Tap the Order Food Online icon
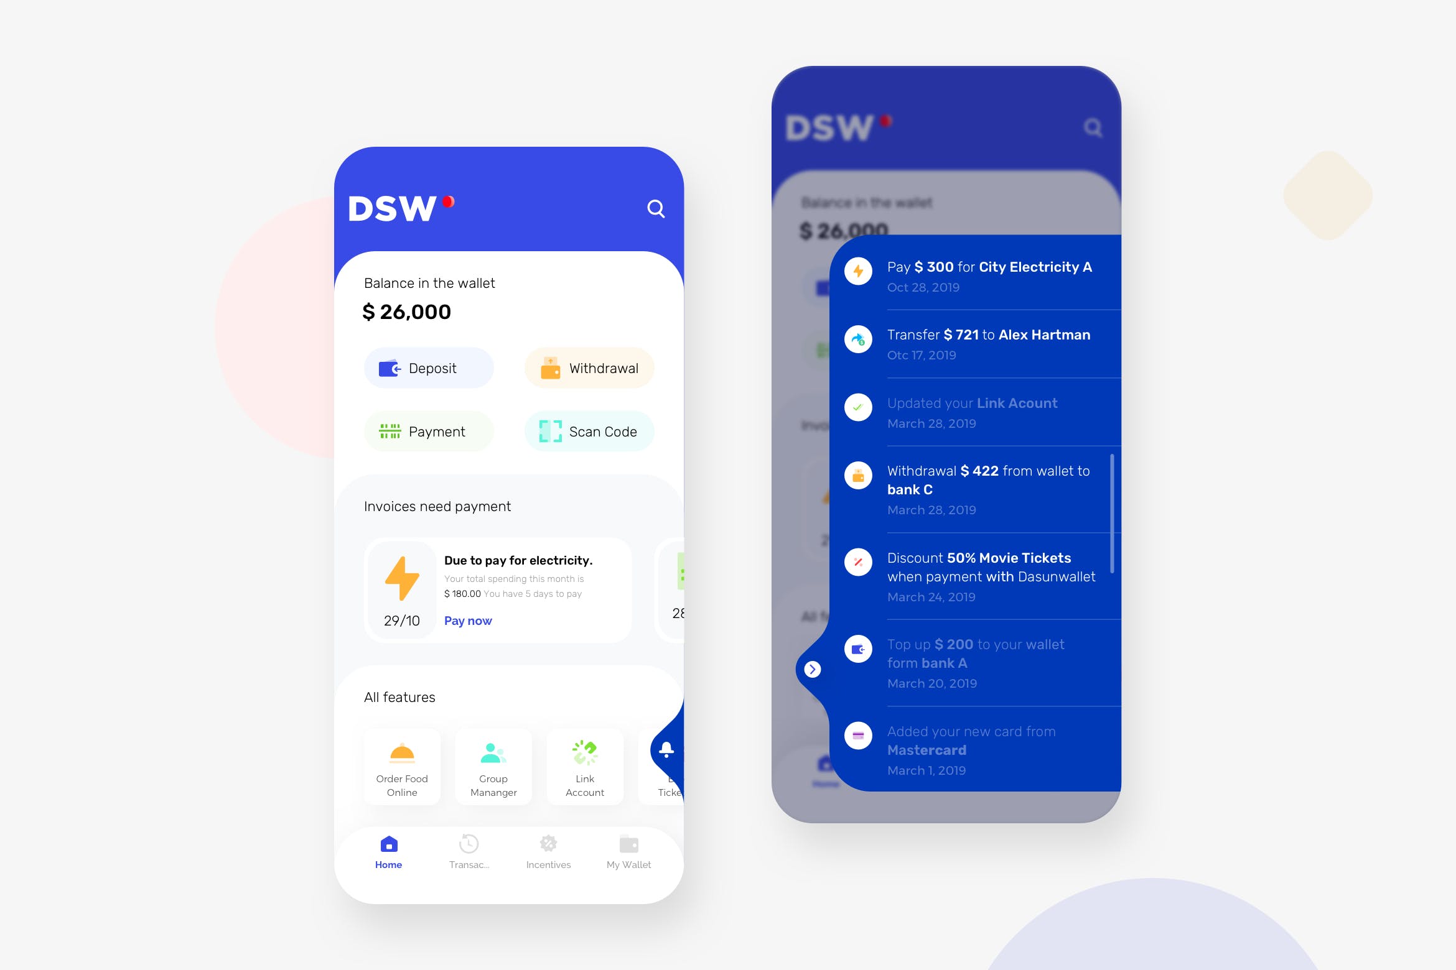Image resolution: width=1456 pixels, height=970 pixels. 402,755
